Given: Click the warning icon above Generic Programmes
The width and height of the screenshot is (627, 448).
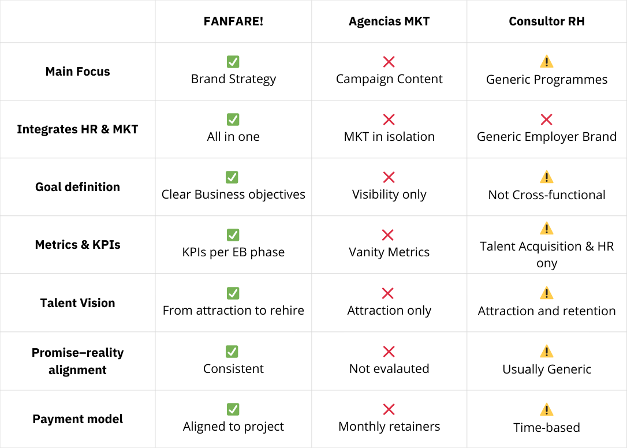Looking at the screenshot, I should 546,62.
